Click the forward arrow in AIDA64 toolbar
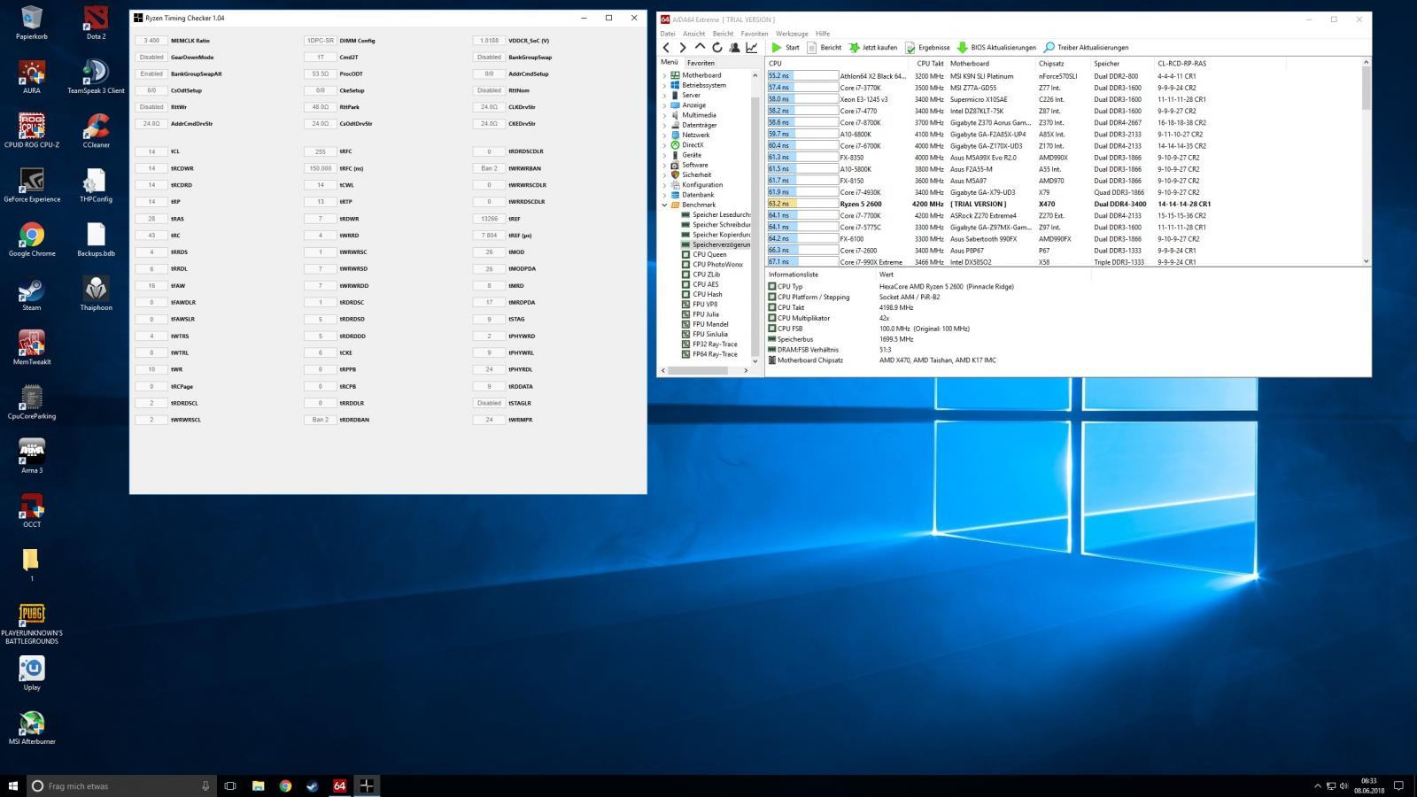This screenshot has height=797, width=1417. click(x=682, y=48)
